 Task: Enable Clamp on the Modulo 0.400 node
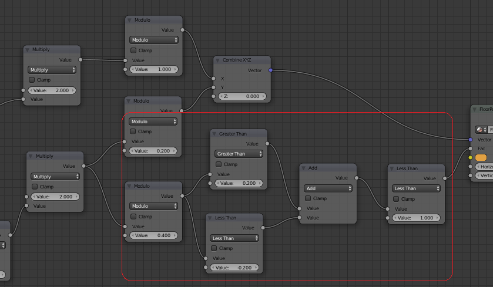point(133,217)
